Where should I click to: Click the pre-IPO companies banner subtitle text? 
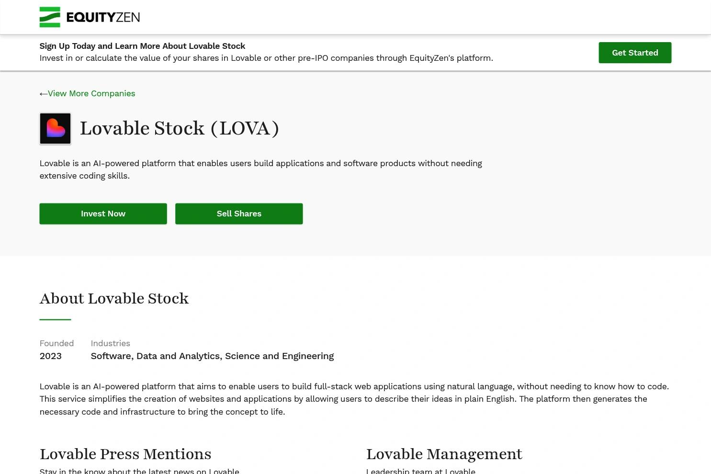coord(266,58)
